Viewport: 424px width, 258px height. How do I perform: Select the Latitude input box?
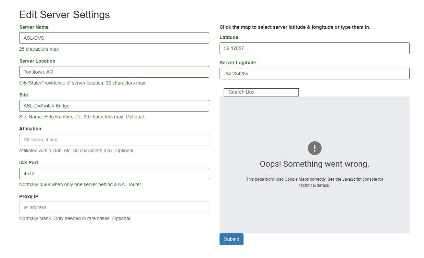pos(314,48)
